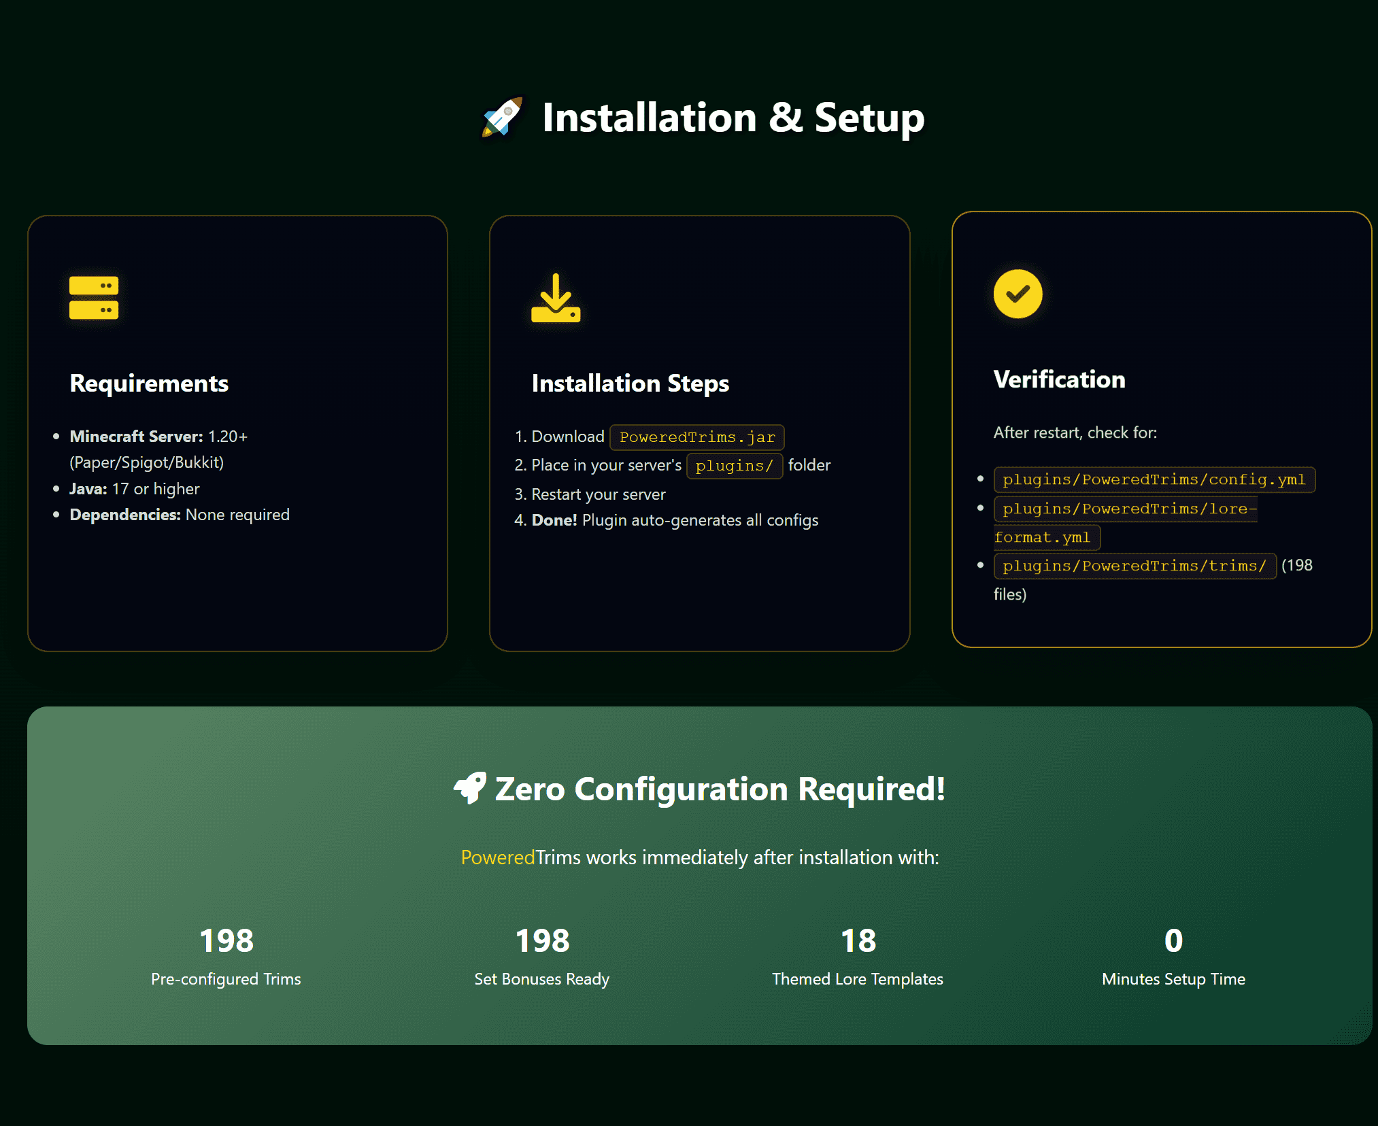The width and height of the screenshot is (1378, 1126).
Task: Click the plugins/PoweredTrims/trims/ path
Action: pos(1134,566)
